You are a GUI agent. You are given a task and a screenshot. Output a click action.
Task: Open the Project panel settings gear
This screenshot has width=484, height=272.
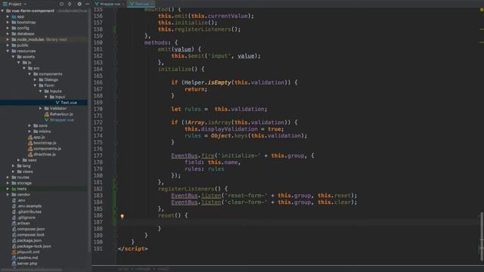79,4
